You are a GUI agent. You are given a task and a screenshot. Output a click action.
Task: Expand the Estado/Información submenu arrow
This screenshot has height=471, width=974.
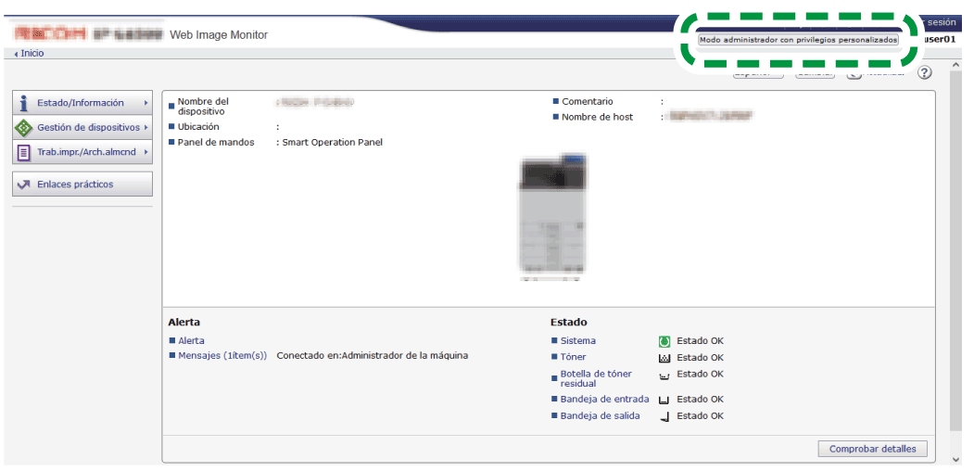[145, 103]
